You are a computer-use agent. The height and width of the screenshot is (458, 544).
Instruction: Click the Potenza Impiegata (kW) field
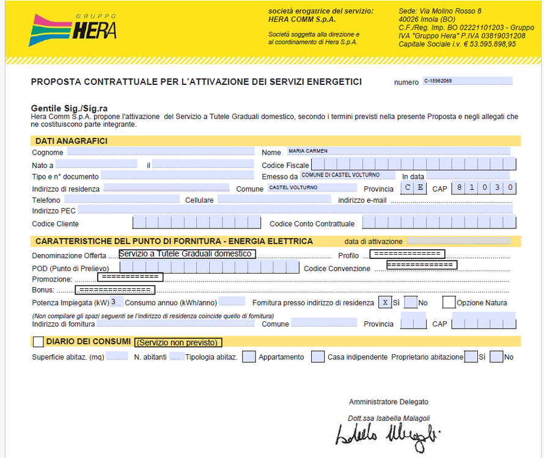click(116, 302)
